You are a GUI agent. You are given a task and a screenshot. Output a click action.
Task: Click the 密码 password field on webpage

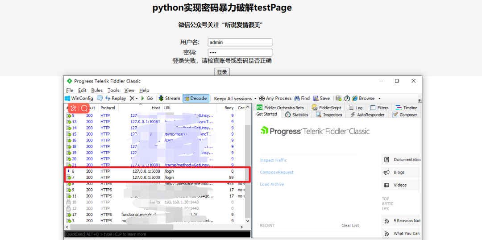pyautogui.click(x=240, y=53)
